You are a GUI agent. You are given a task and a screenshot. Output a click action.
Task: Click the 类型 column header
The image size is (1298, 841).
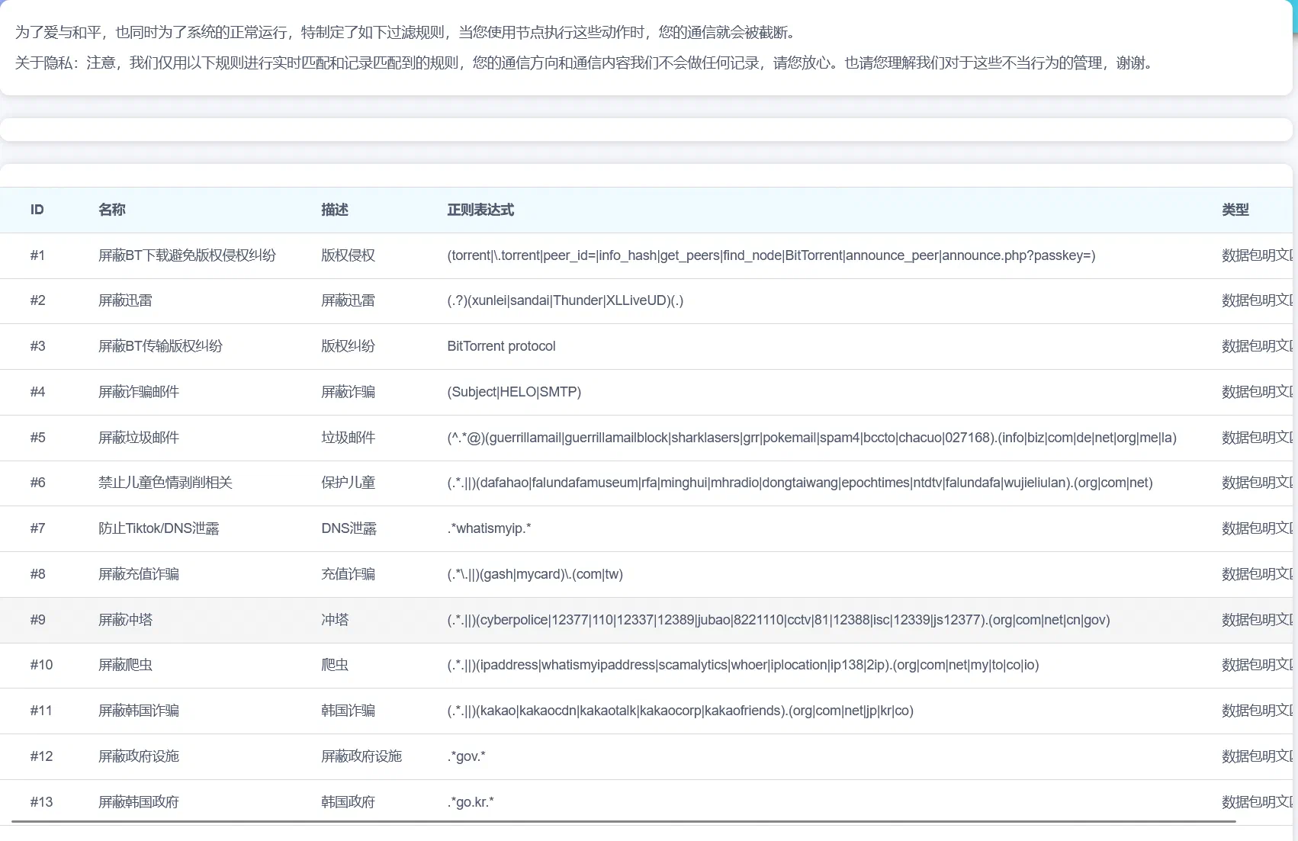point(1235,210)
